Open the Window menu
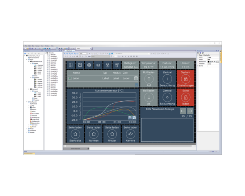 pos(47,46)
